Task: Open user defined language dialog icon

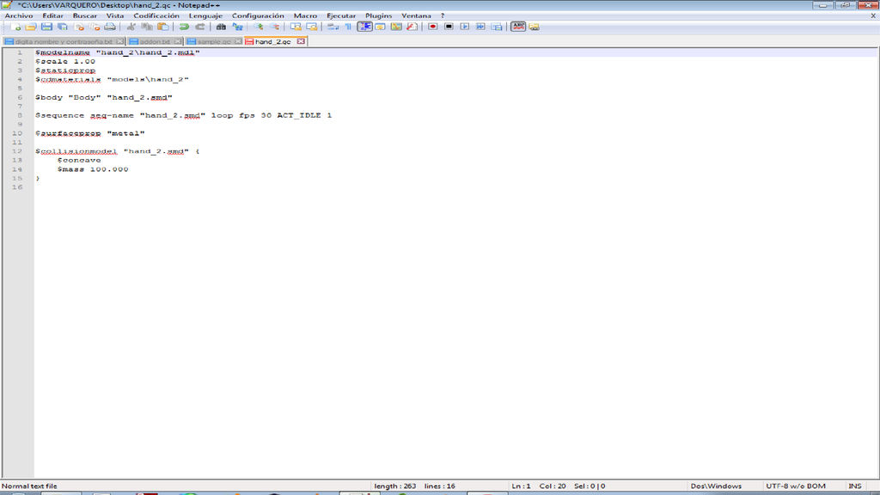Action: [x=381, y=27]
